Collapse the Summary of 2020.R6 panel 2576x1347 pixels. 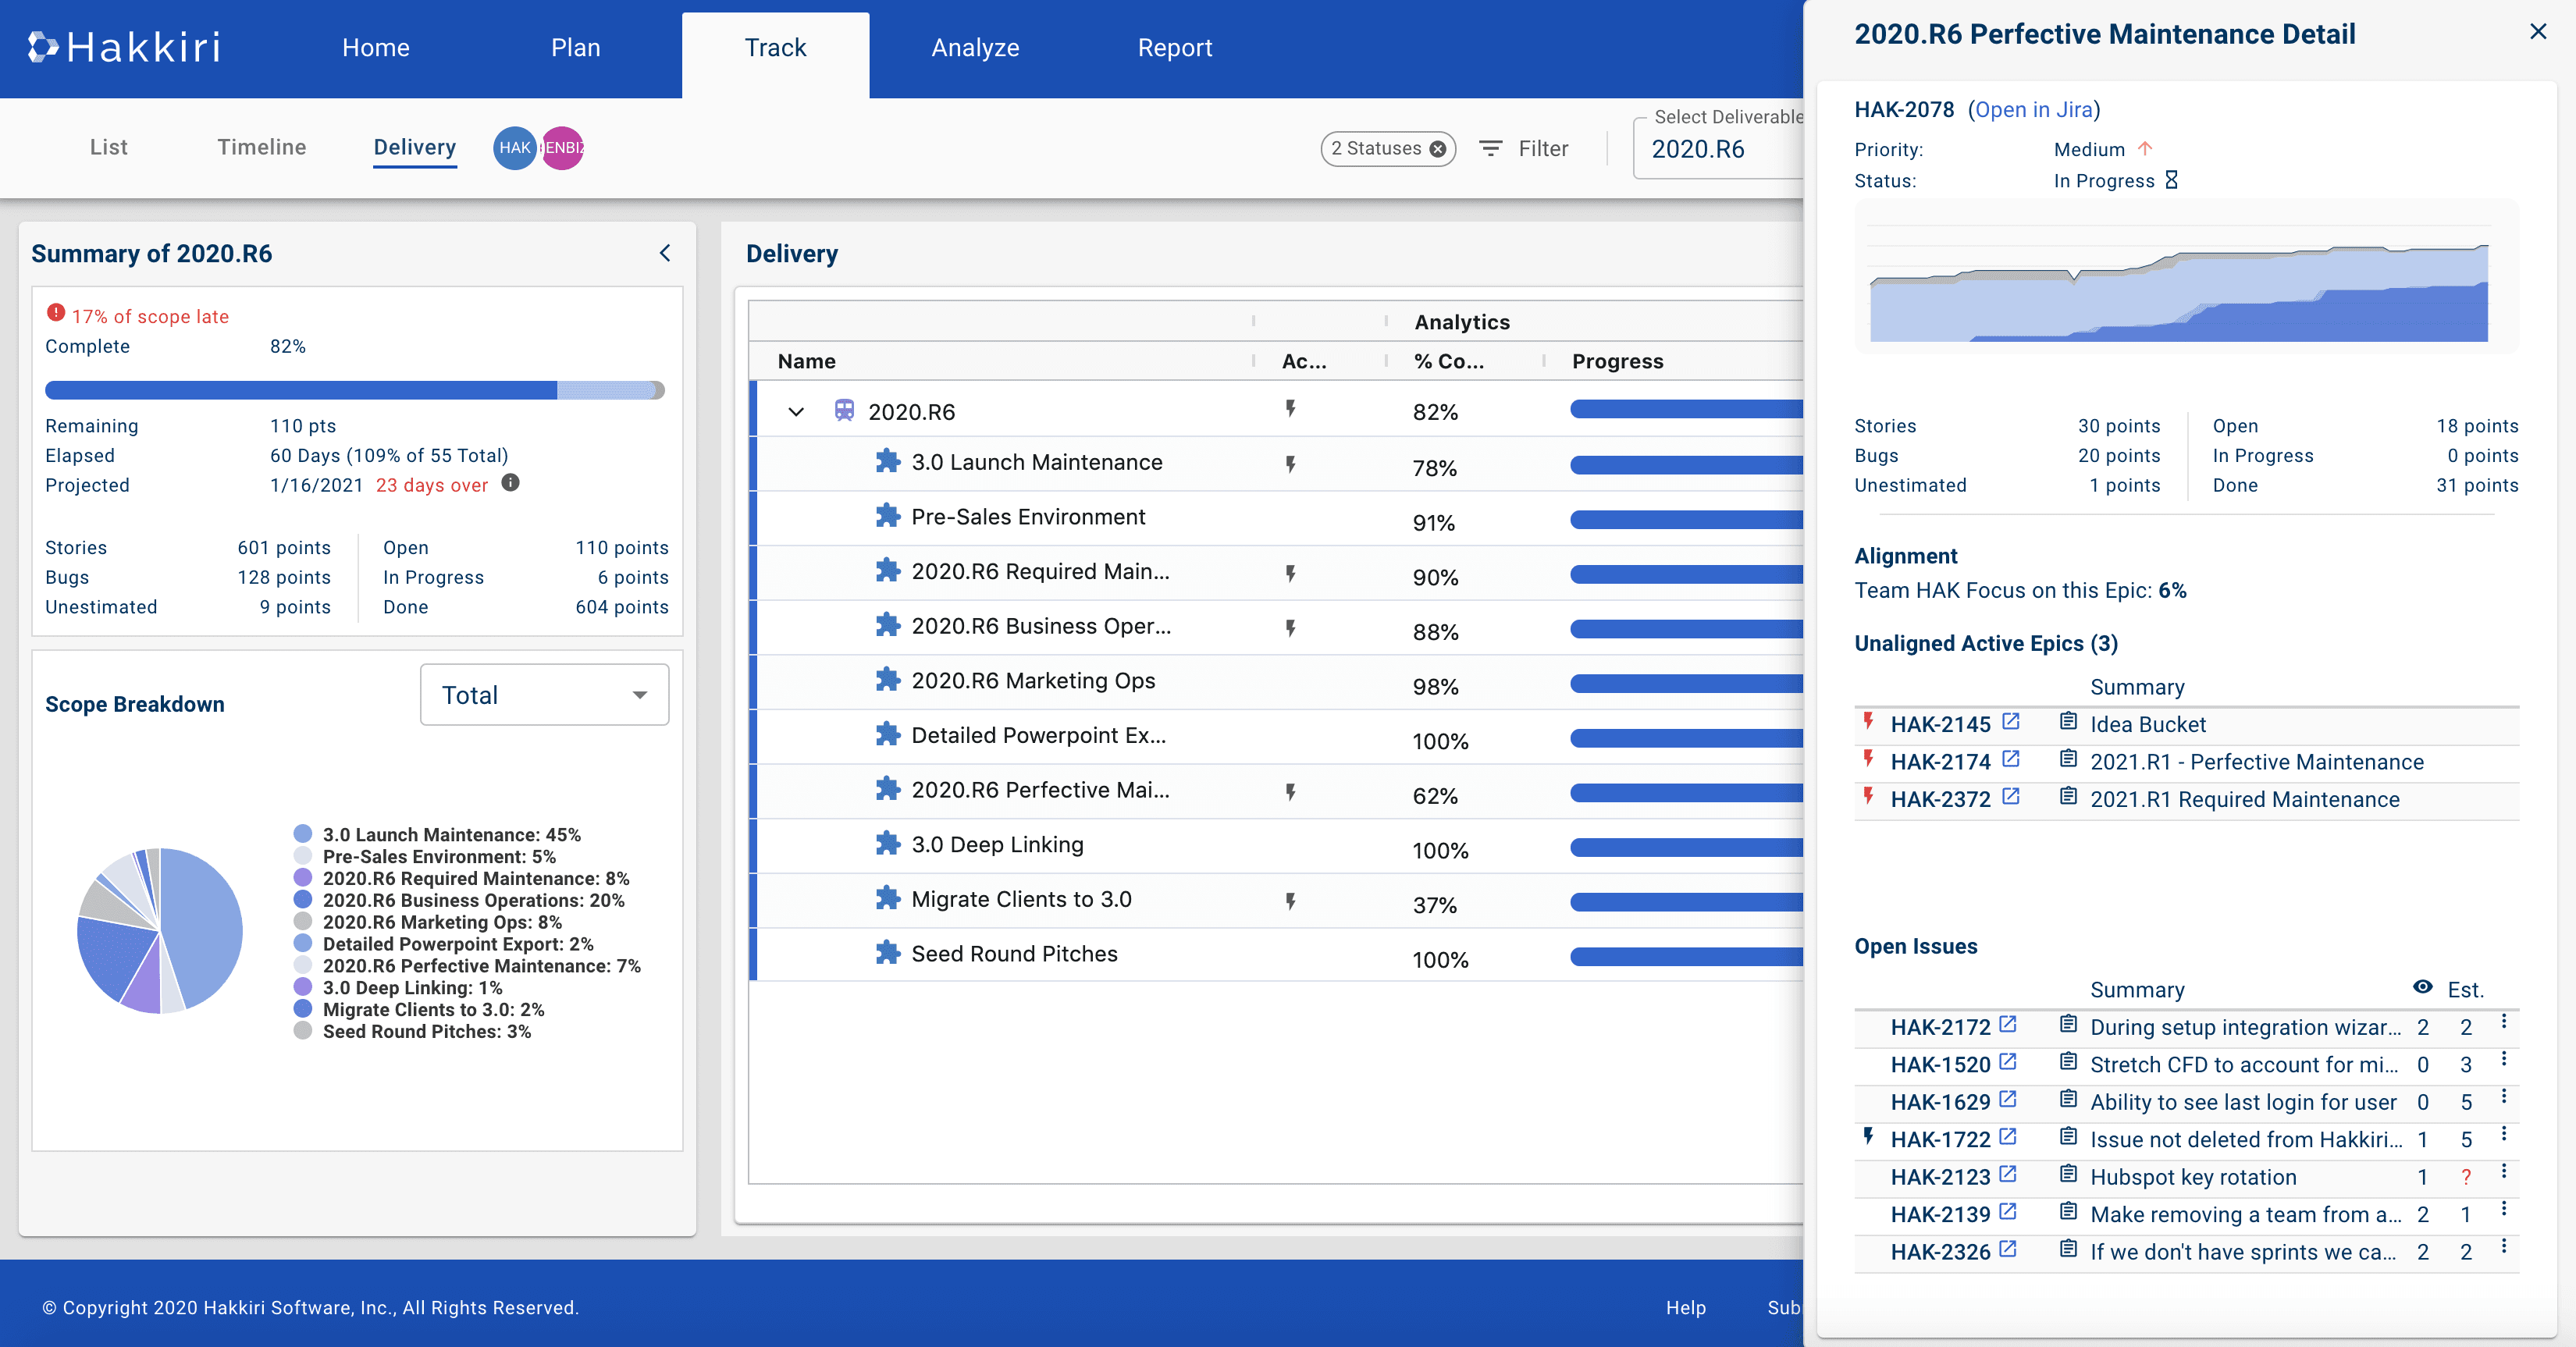click(x=665, y=253)
